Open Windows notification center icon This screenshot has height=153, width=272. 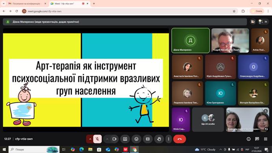pos(266,149)
